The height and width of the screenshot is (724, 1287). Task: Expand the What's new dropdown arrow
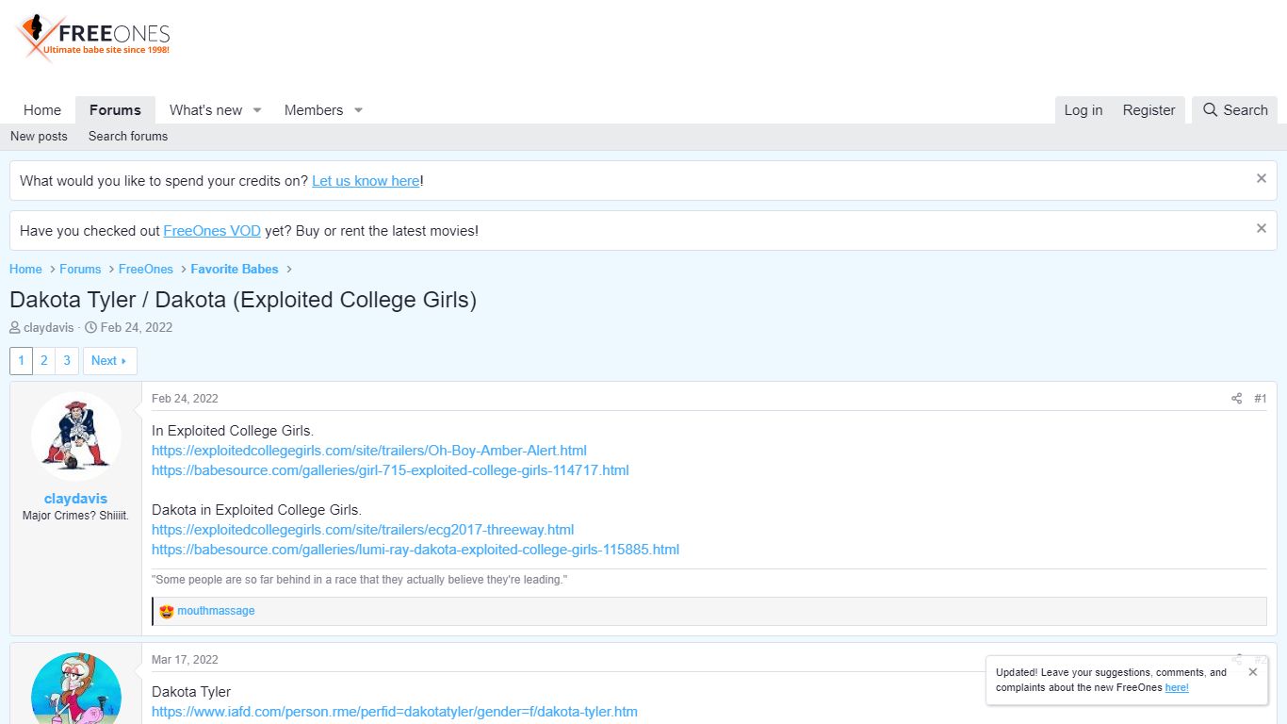[x=256, y=110]
